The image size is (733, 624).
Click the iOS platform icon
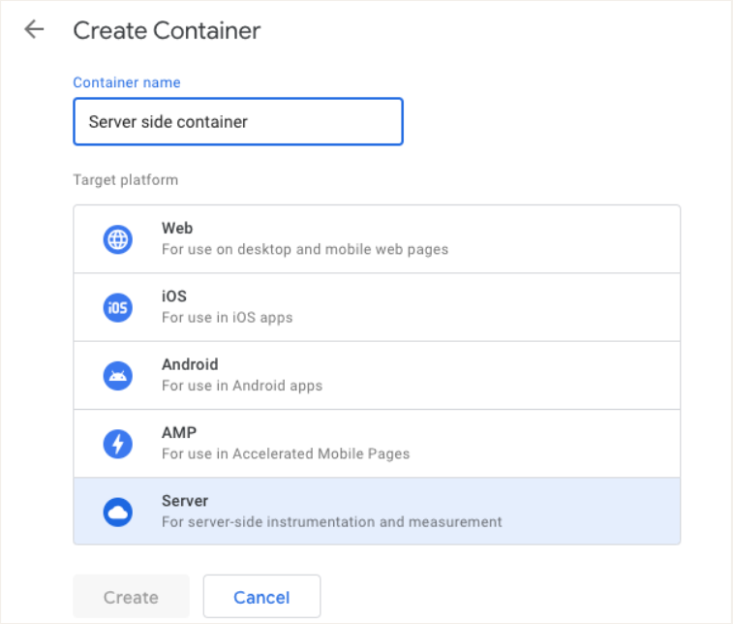(x=118, y=307)
